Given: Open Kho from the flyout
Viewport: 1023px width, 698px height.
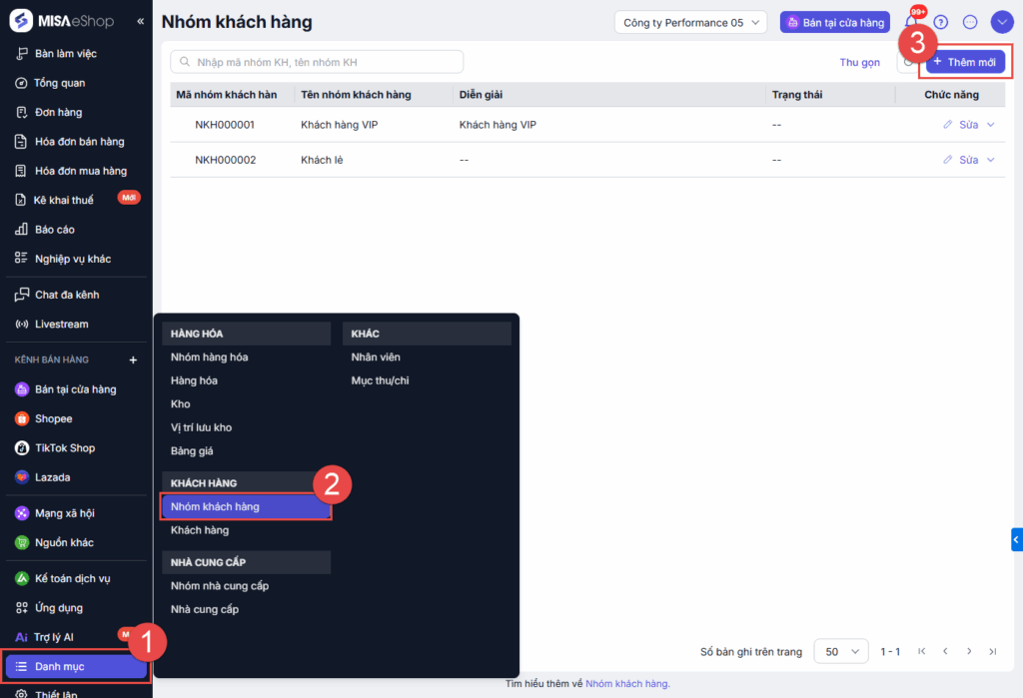Looking at the screenshot, I should point(181,404).
